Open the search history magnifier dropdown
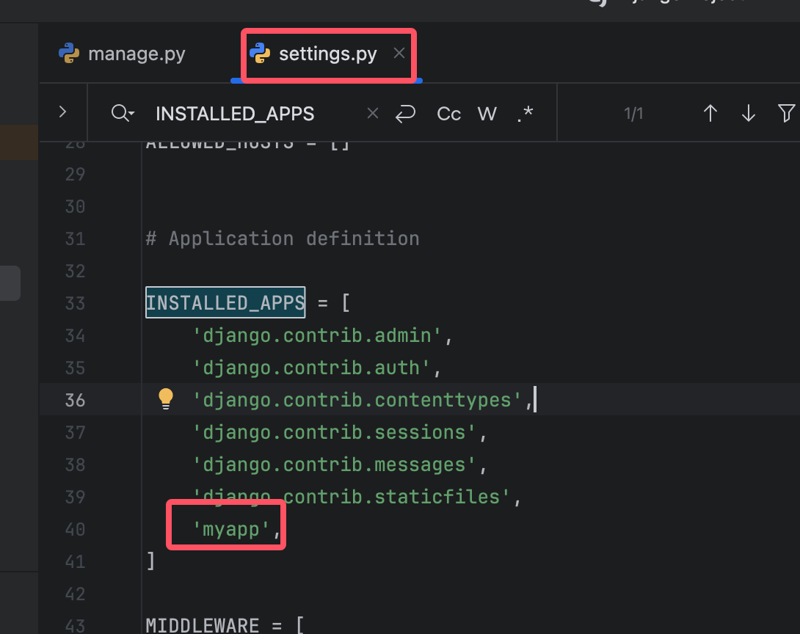 click(123, 114)
